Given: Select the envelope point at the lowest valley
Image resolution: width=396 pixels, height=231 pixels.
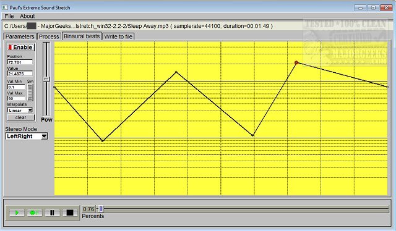Looking at the screenshot, I should [x=102, y=141].
